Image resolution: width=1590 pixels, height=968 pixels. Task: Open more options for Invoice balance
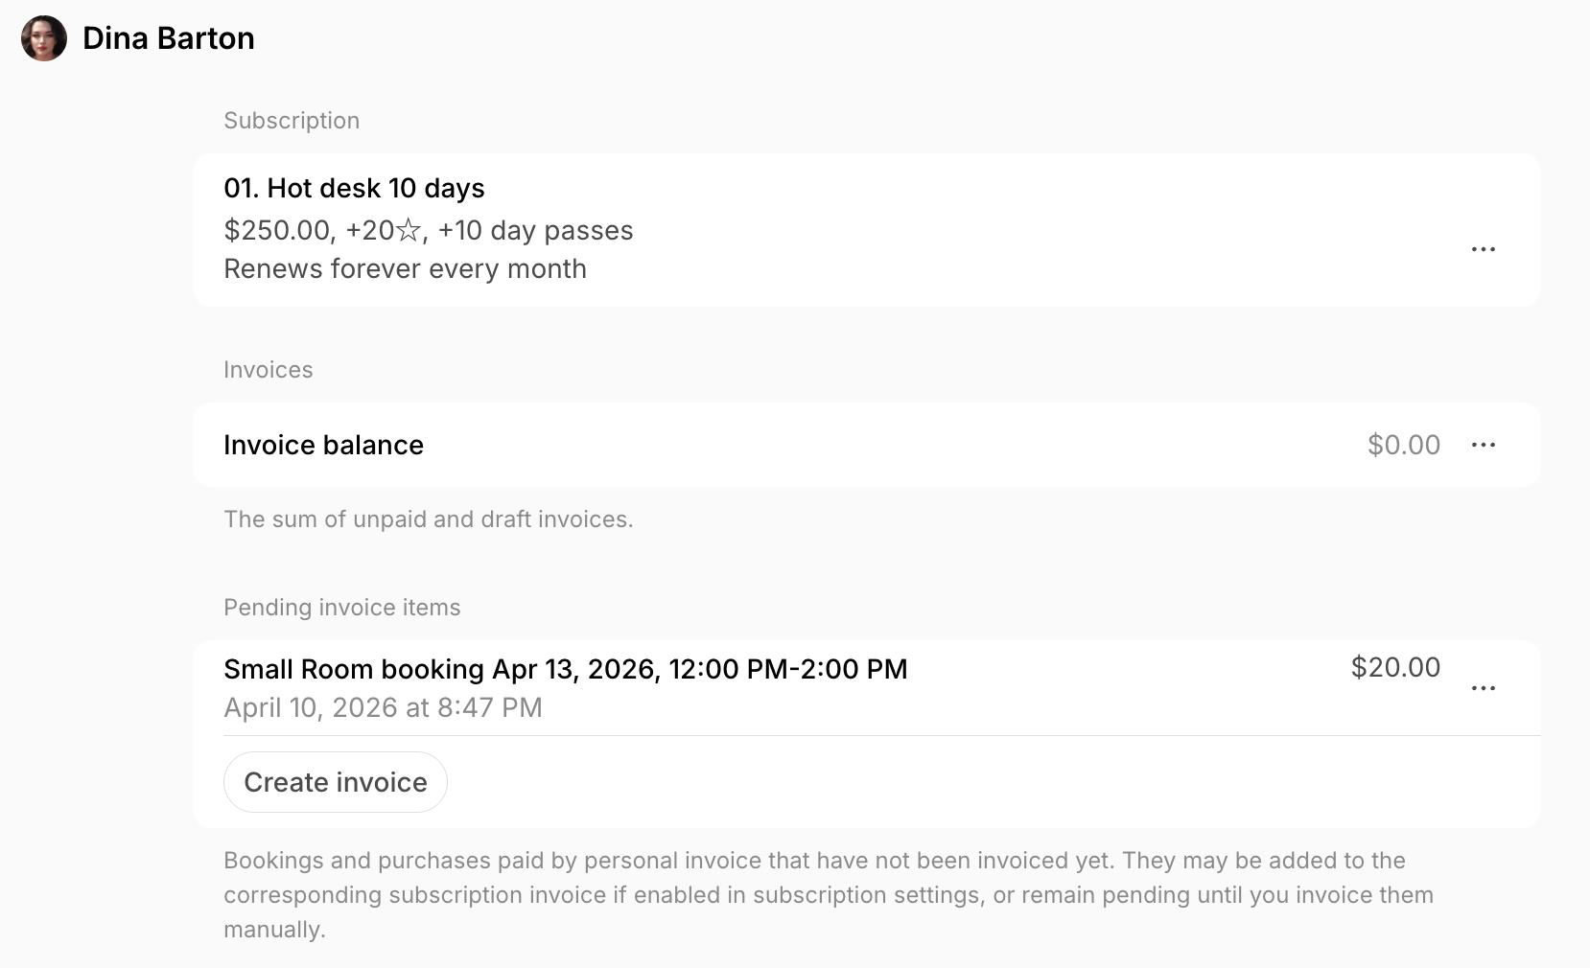[1484, 445]
